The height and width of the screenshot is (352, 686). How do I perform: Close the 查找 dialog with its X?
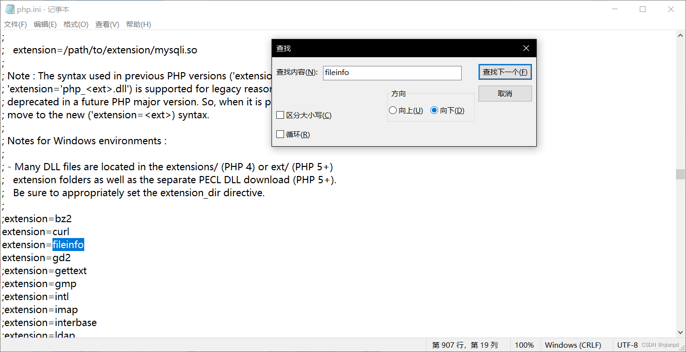pyautogui.click(x=526, y=48)
